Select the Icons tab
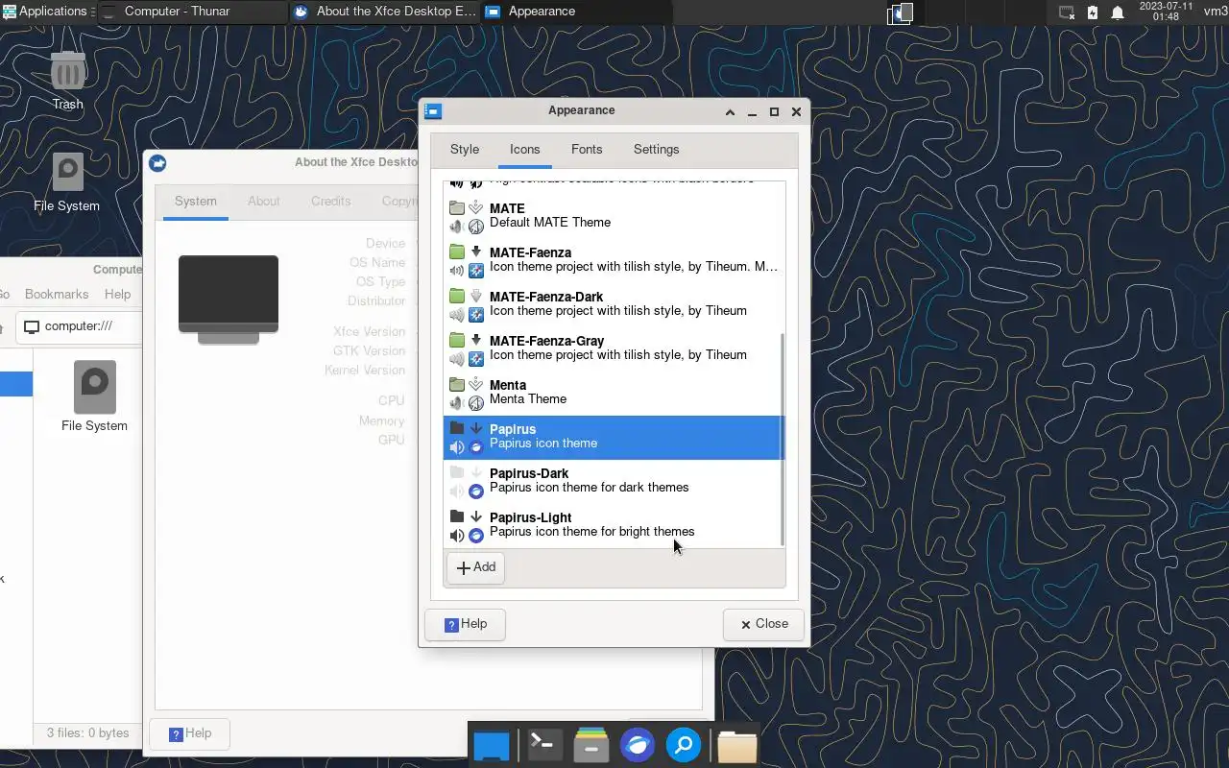The image size is (1229, 768). click(x=525, y=150)
